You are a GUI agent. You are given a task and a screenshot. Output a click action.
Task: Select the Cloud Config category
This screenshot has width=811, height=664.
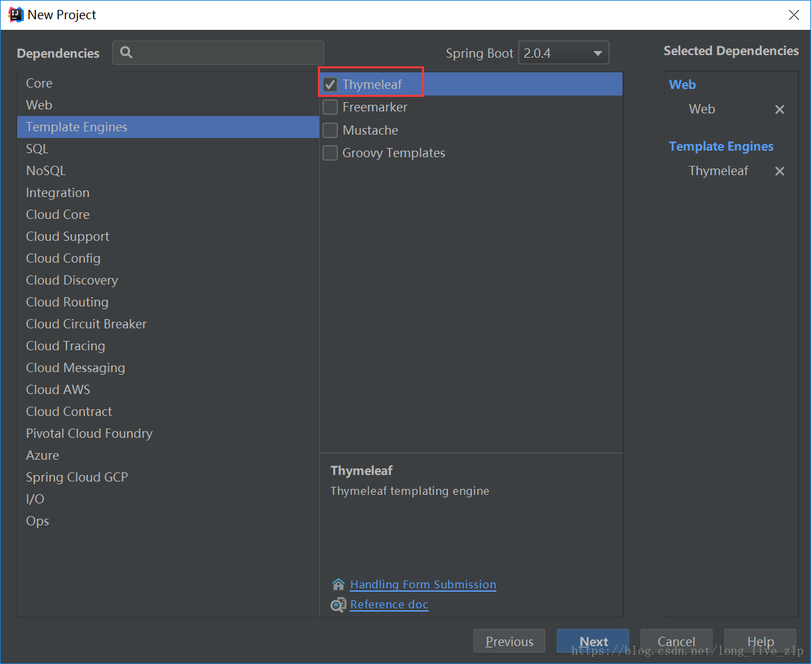point(168,258)
